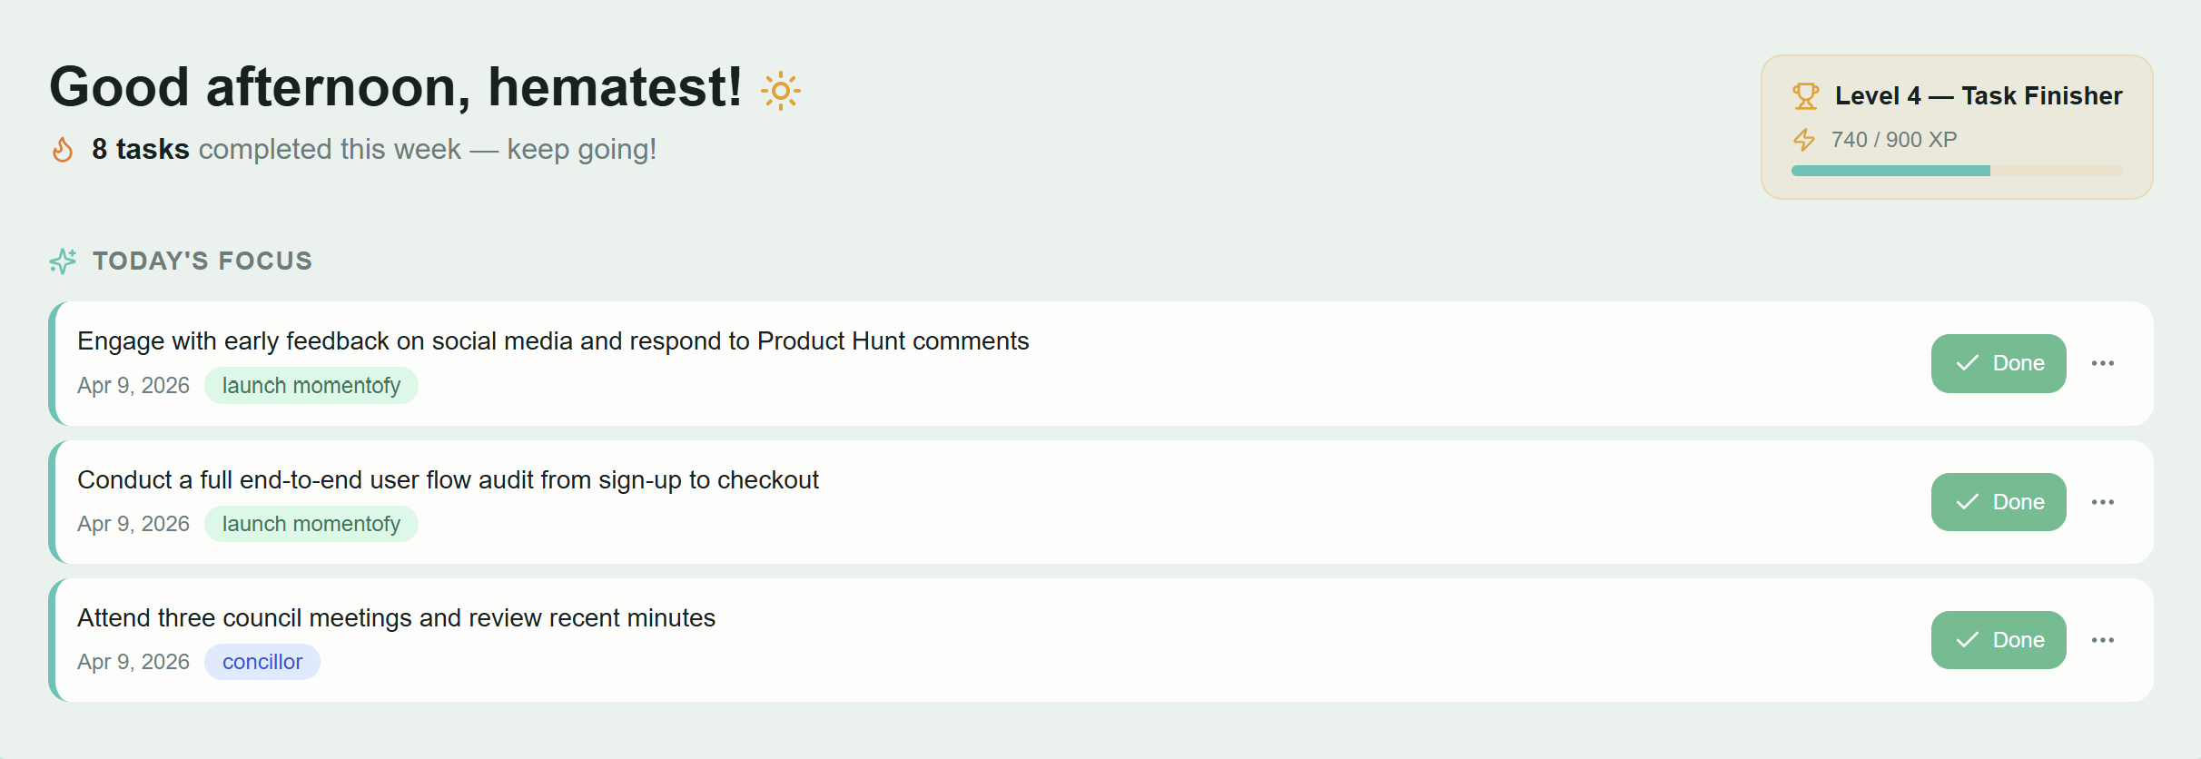This screenshot has height=759, width=2201.
Task: Click the launch momentofy tag on first task
Action: 311,386
